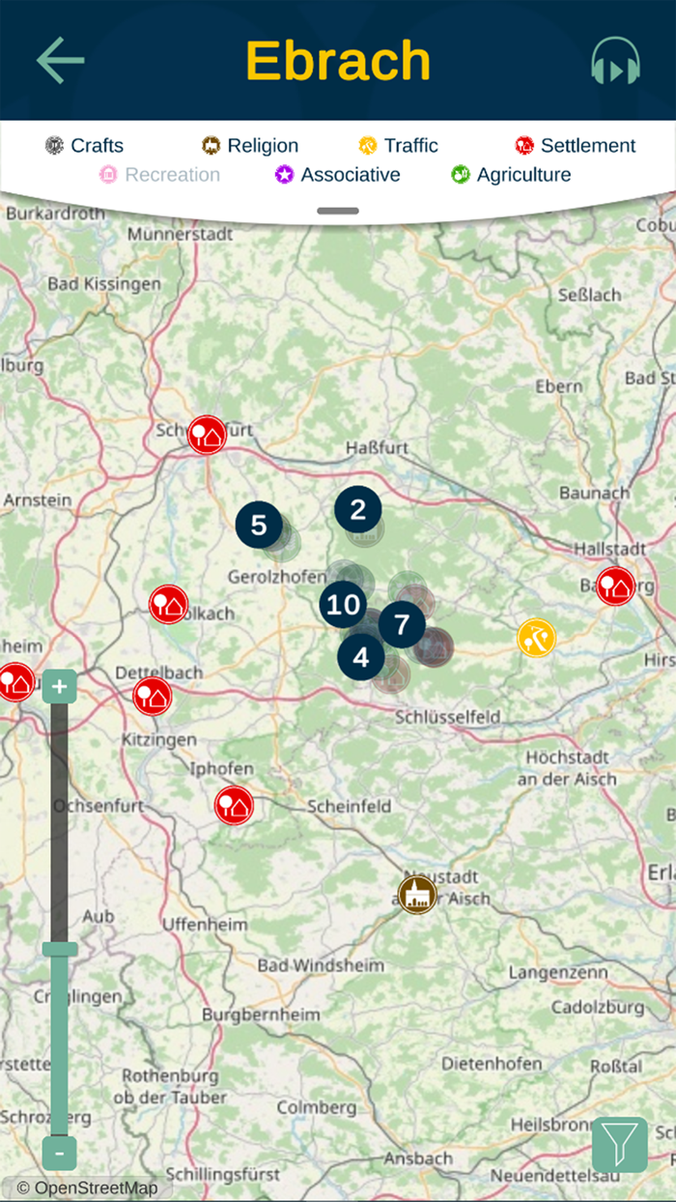Expand the cluster of 10 markers

point(343,606)
